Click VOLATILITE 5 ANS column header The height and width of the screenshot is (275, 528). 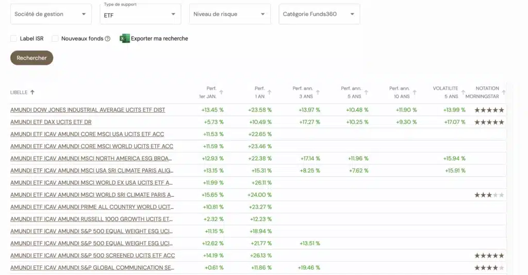coord(445,93)
